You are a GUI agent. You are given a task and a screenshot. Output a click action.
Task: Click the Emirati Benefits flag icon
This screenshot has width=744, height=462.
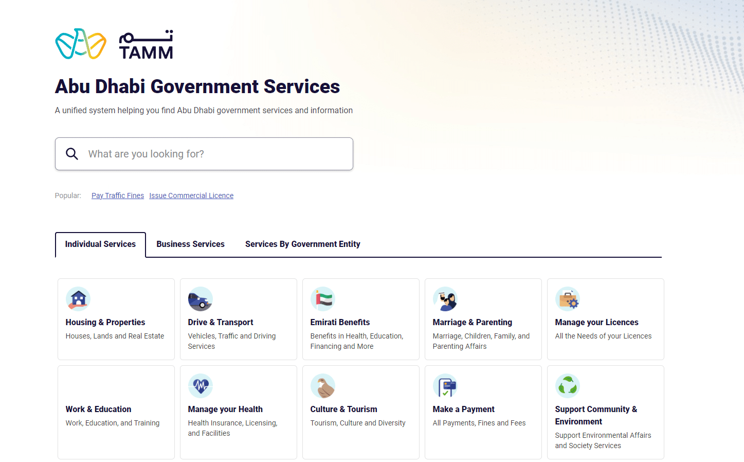[323, 298]
